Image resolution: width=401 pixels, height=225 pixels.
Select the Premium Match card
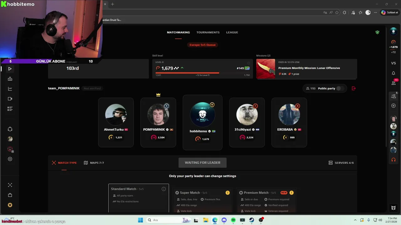266,200
